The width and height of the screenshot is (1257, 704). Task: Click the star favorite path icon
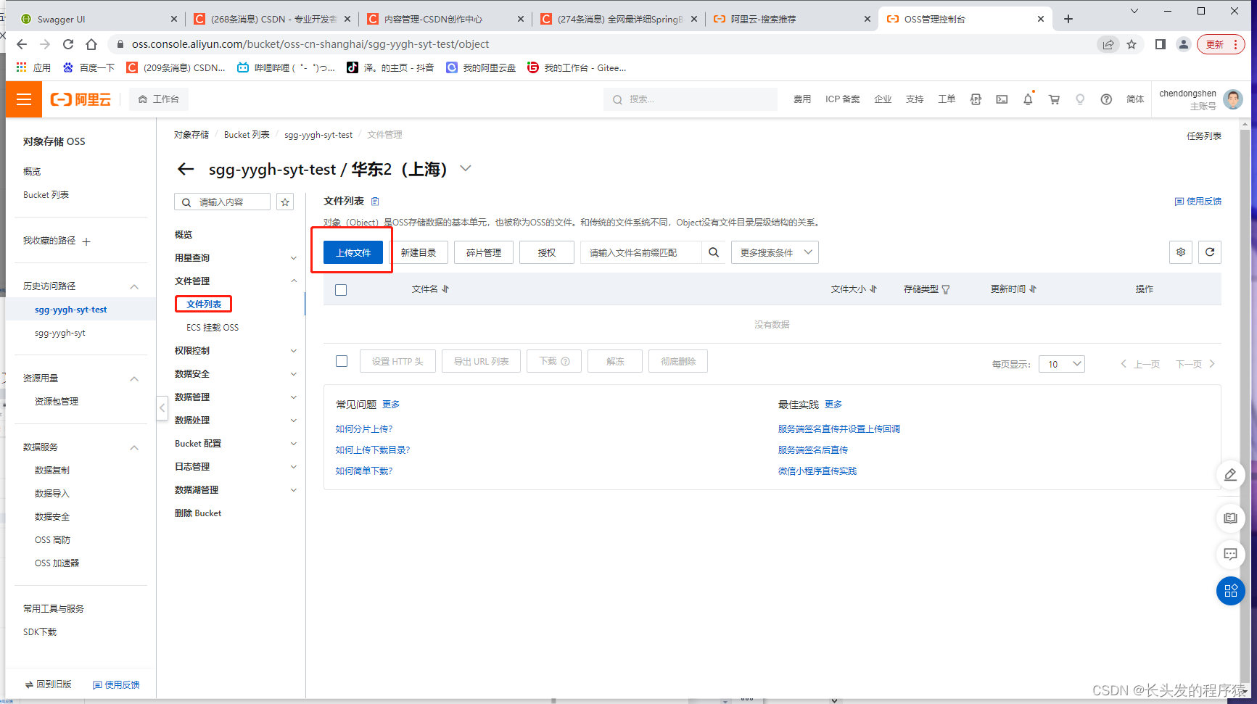(286, 202)
